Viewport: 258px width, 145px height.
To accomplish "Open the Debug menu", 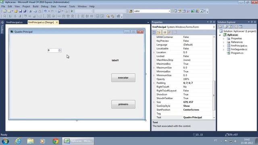I will tap(44, 6).
